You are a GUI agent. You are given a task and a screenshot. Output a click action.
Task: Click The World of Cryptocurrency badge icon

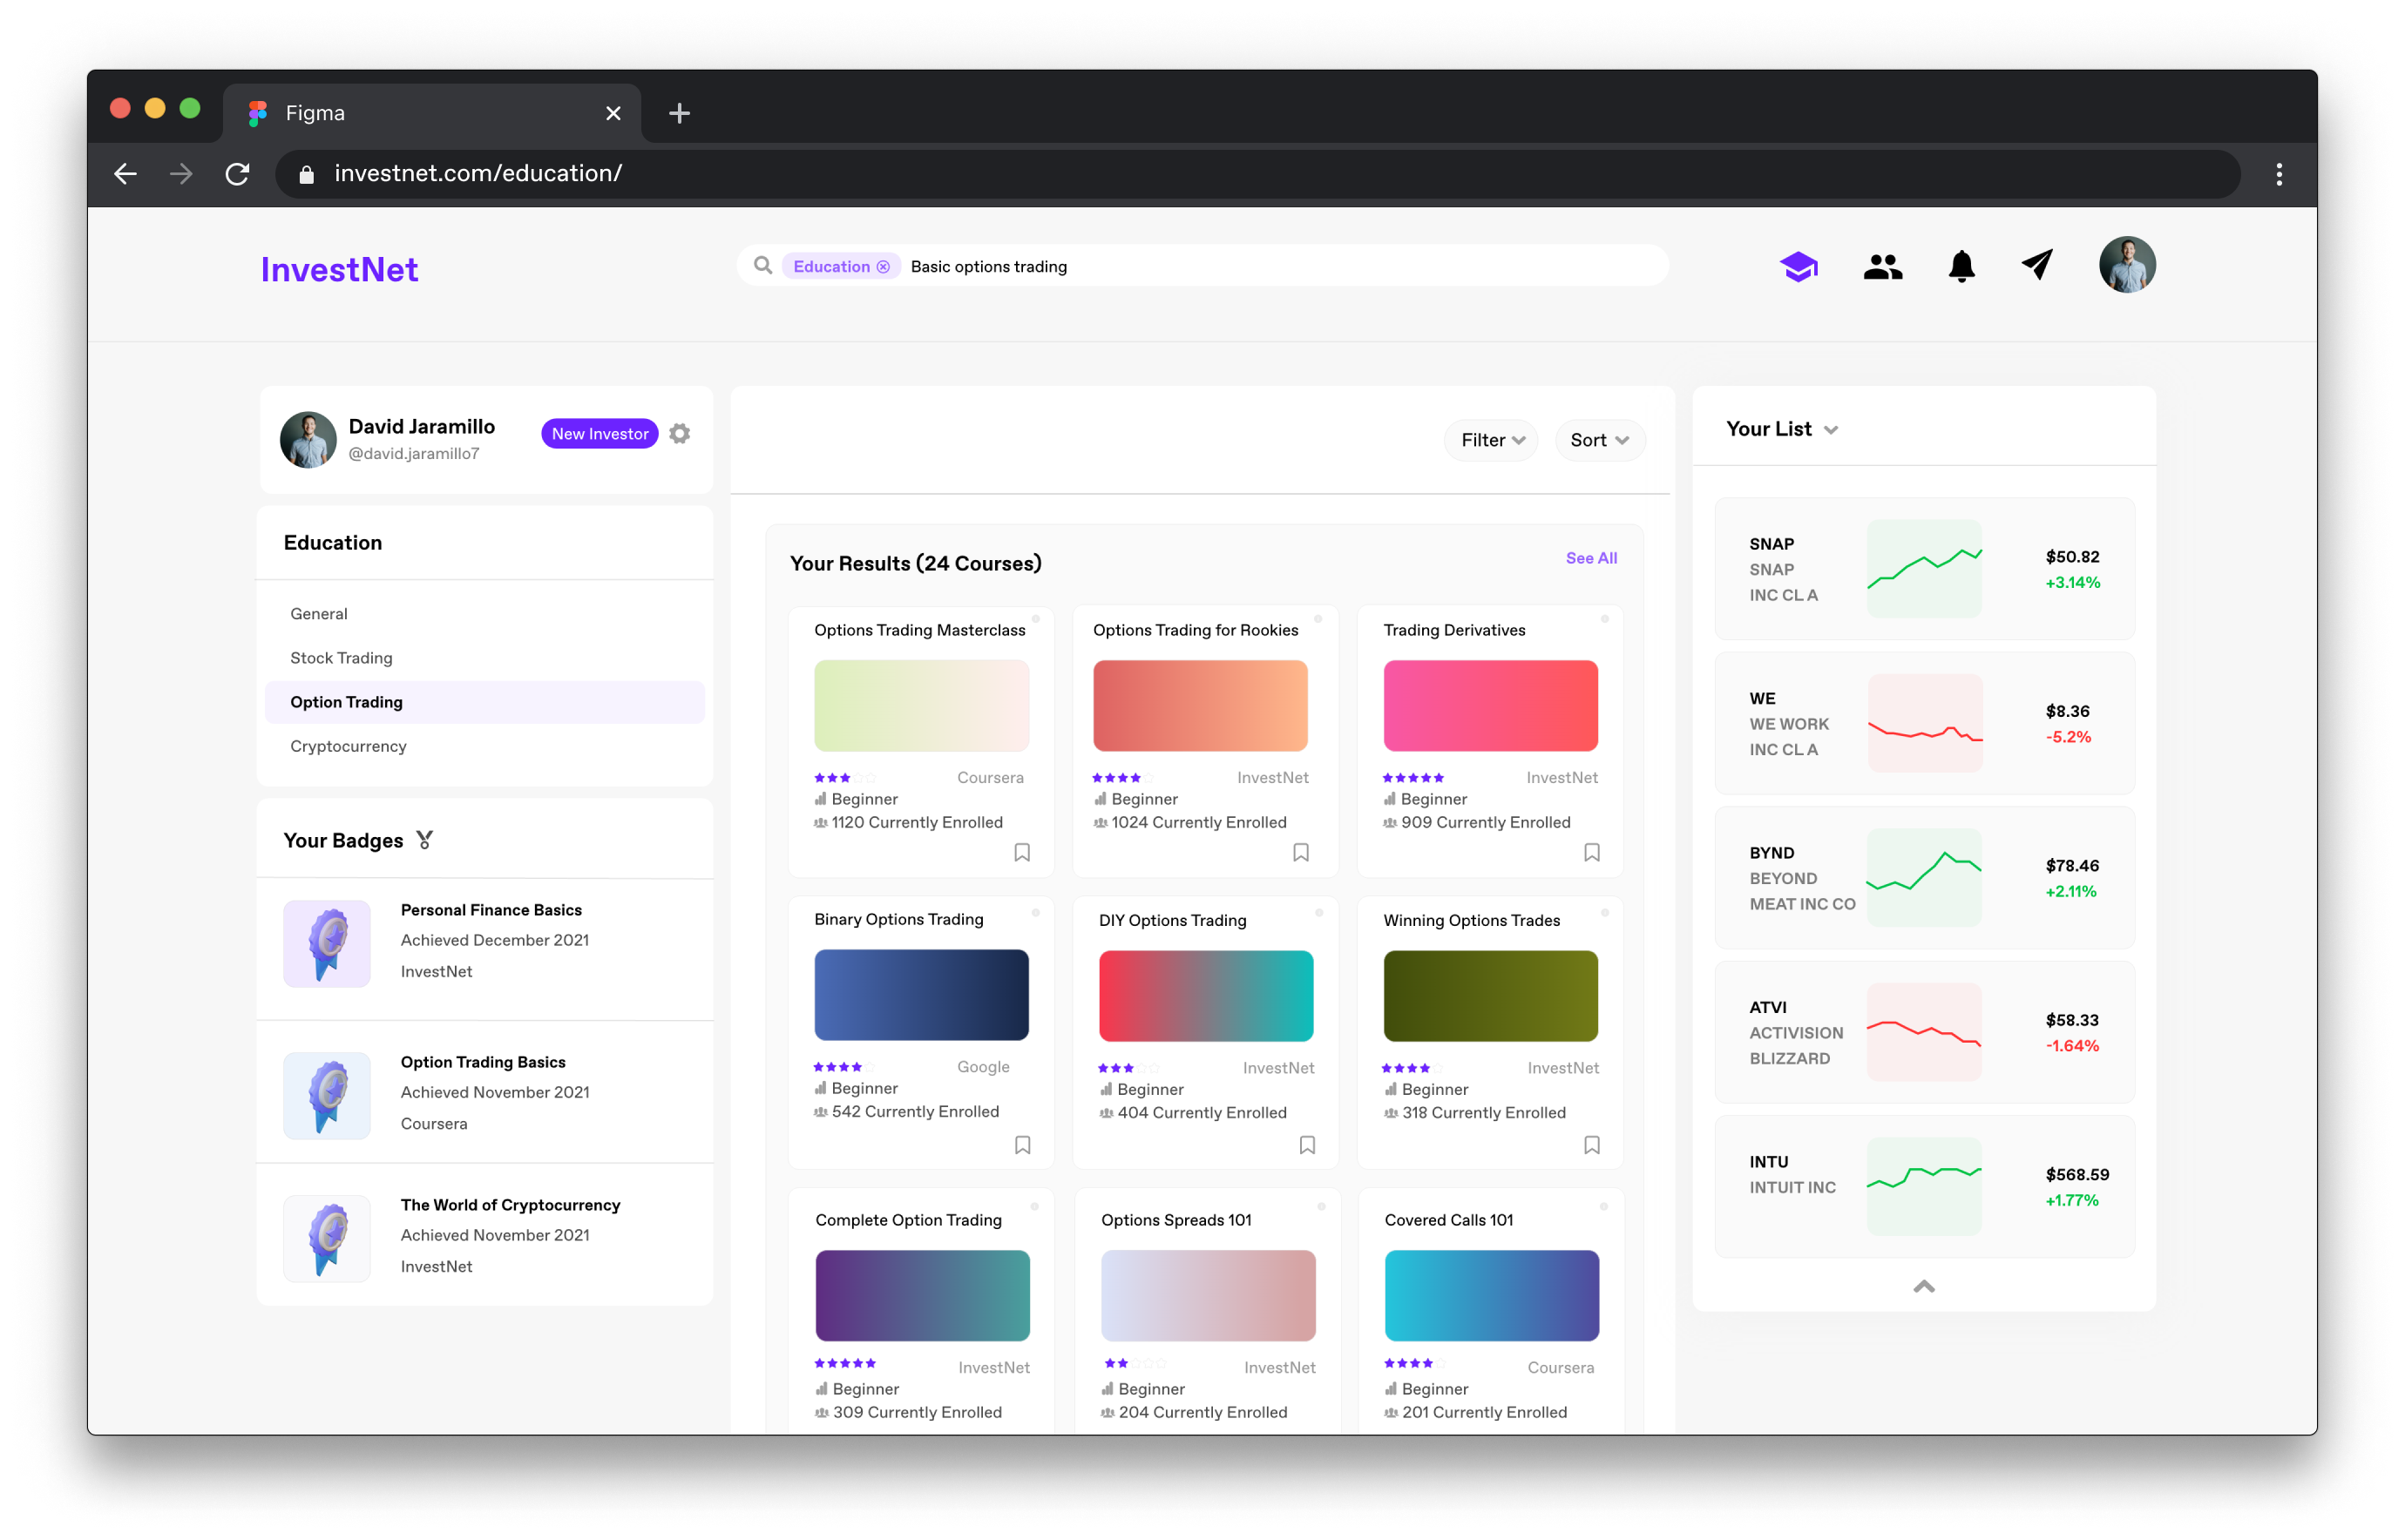tap(327, 1238)
